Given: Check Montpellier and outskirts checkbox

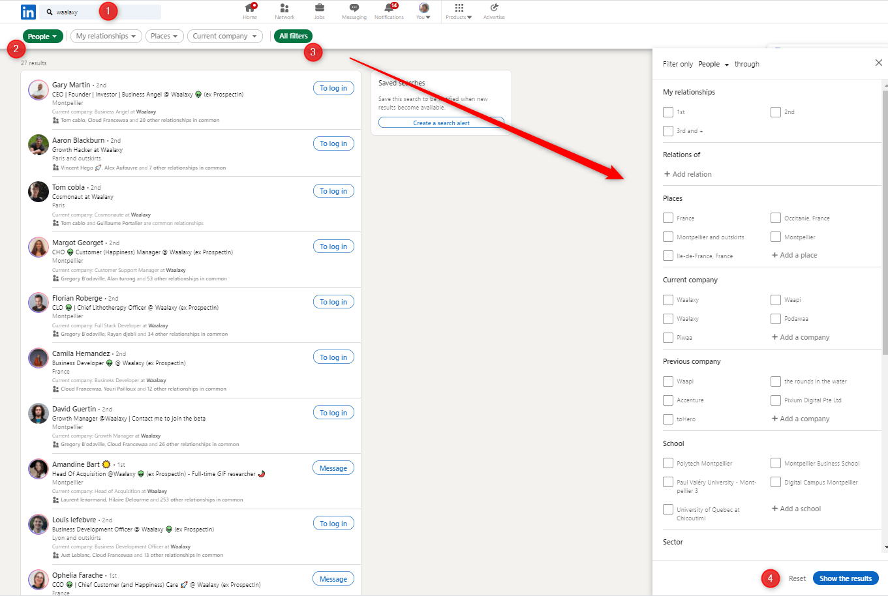Looking at the screenshot, I should (668, 237).
